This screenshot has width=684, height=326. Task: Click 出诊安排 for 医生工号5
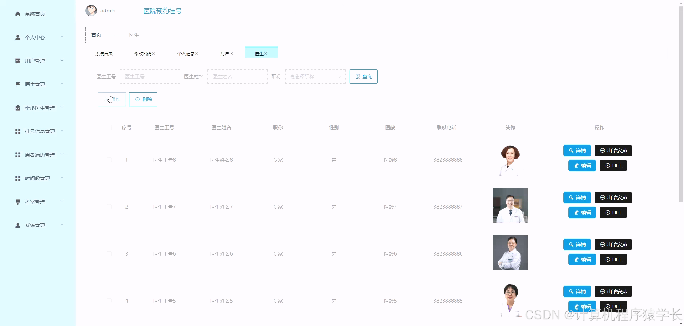click(x=613, y=291)
